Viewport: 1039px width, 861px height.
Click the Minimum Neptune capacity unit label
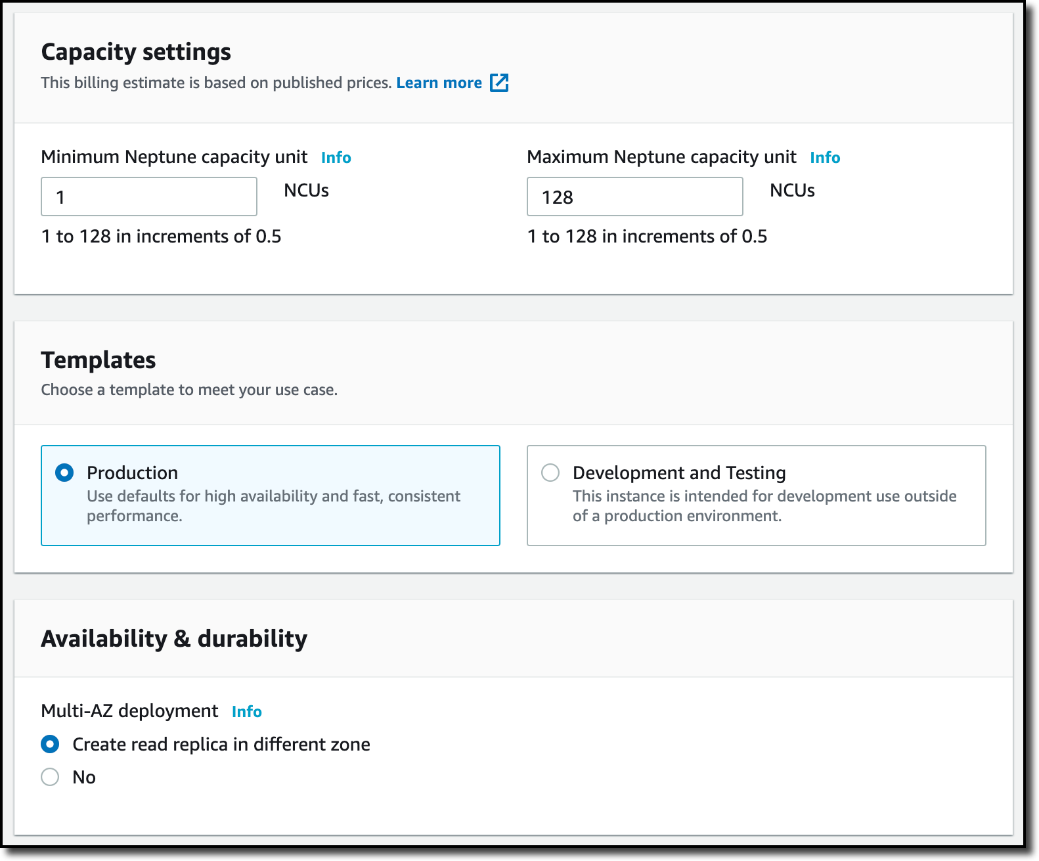pos(174,157)
